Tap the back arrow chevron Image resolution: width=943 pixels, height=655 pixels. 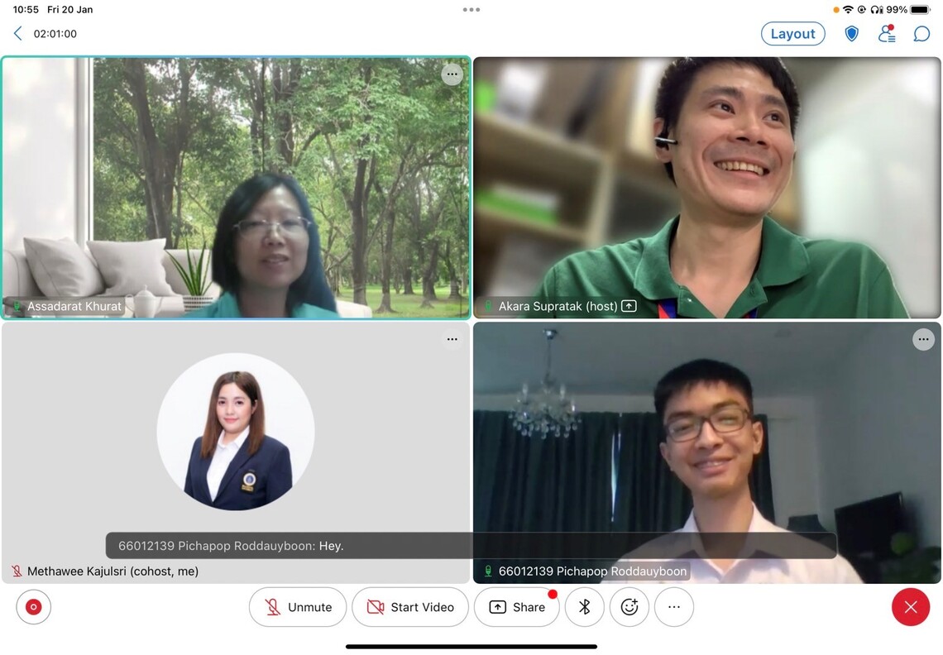[18, 34]
